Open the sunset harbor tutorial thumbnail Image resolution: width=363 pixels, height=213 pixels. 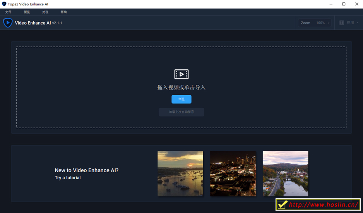tap(180, 173)
